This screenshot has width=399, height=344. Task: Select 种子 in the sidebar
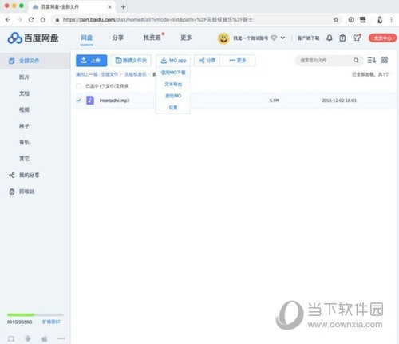[24, 126]
